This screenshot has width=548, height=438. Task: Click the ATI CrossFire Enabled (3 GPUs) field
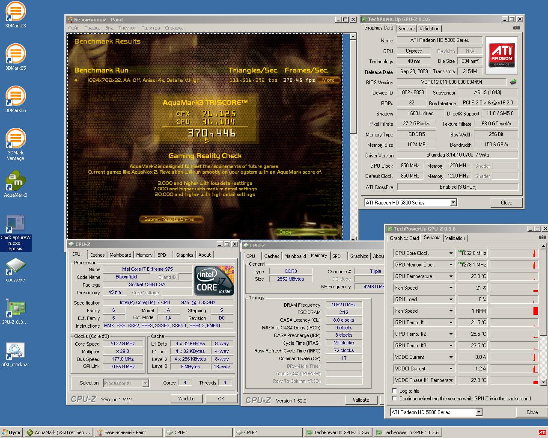click(458, 187)
